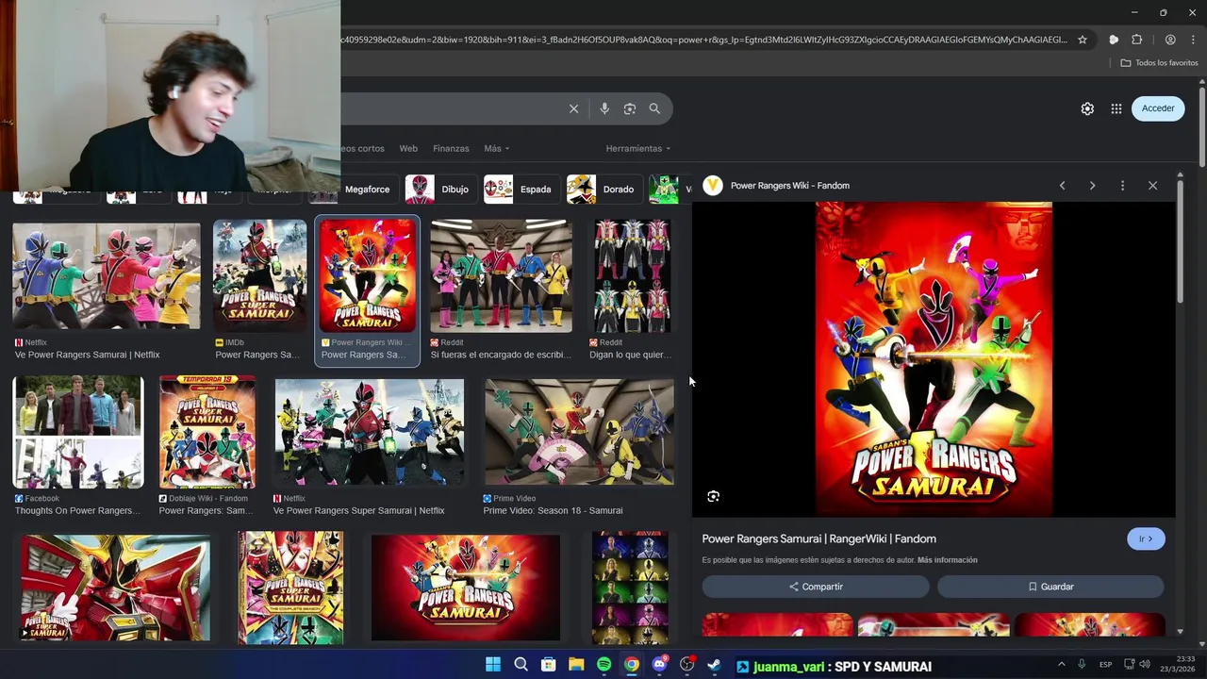Switch to the Web search tab

coord(408,148)
